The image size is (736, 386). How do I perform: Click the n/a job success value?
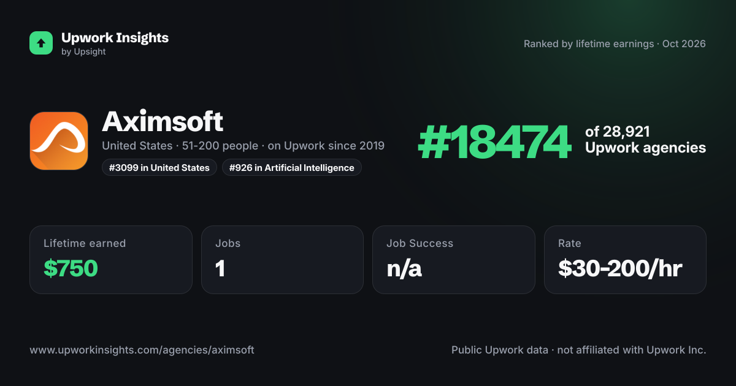404,268
